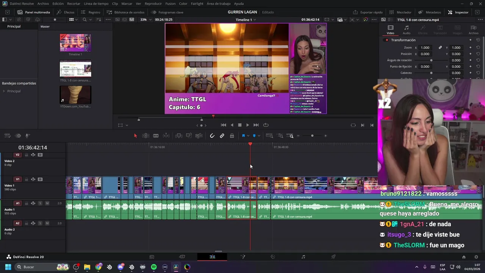Toggle Transformación enable dot

tap(387, 40)
